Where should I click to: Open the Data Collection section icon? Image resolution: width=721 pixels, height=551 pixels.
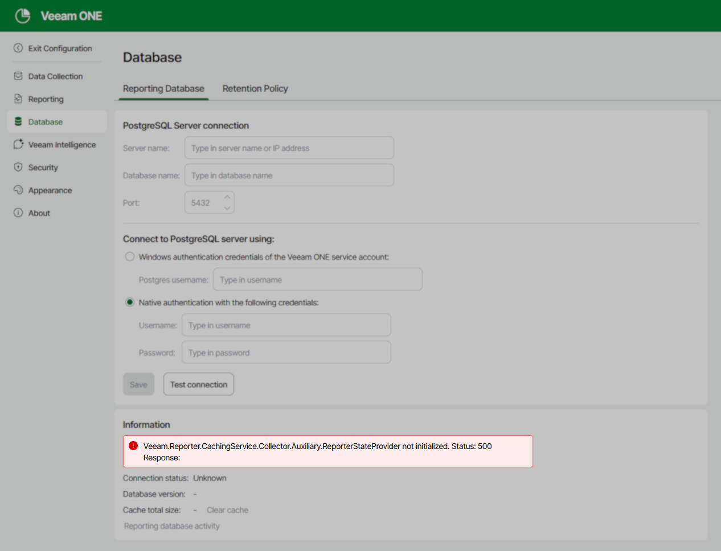[19, 76]
